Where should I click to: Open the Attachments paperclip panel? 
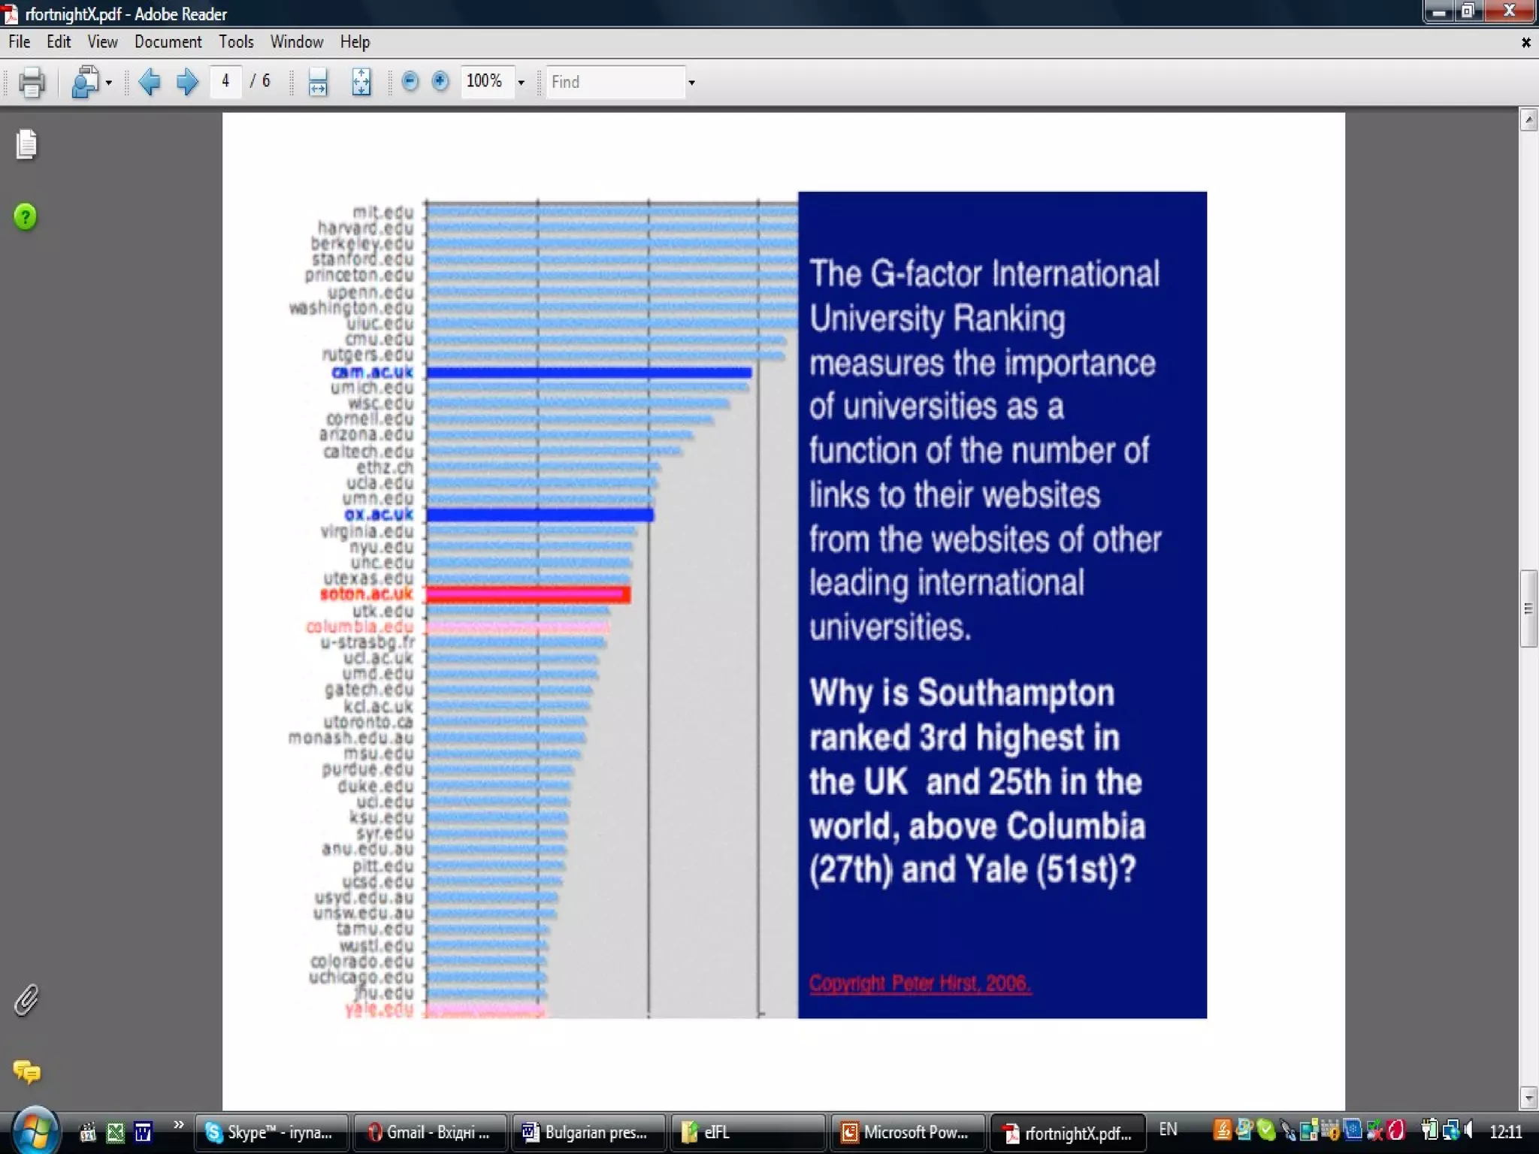point(26,1000)
